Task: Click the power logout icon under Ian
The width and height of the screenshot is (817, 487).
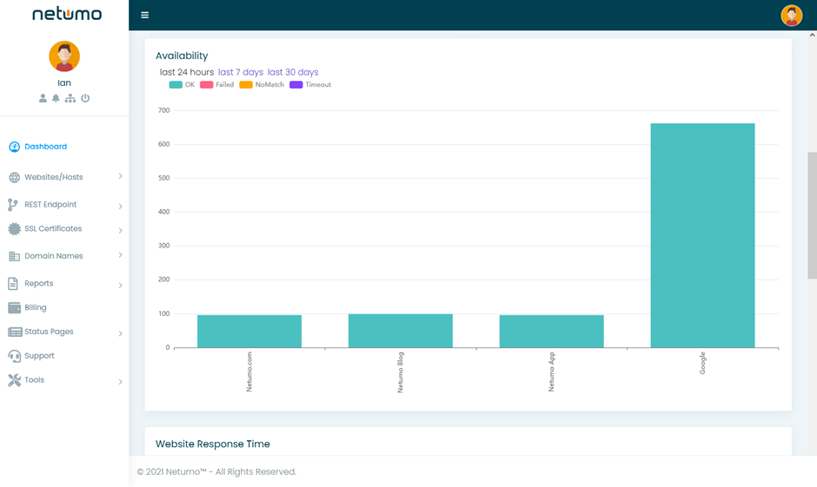Action: (x=85, y=98)
